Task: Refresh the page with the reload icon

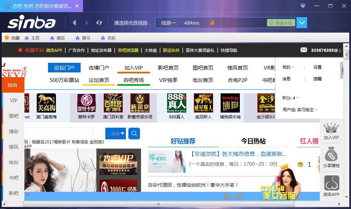Action: [99, 23]
